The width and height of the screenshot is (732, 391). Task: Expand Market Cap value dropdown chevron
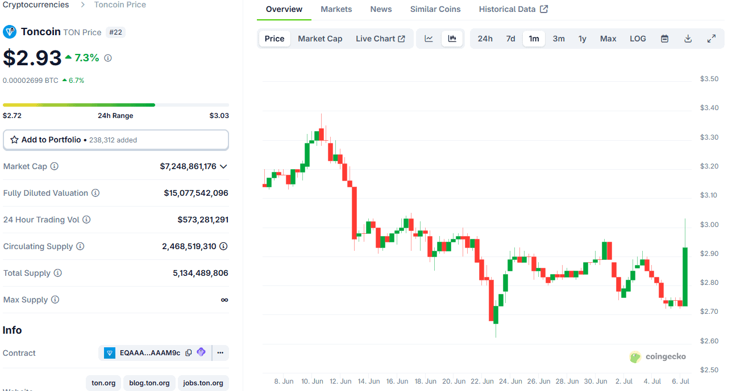[223, 166]
